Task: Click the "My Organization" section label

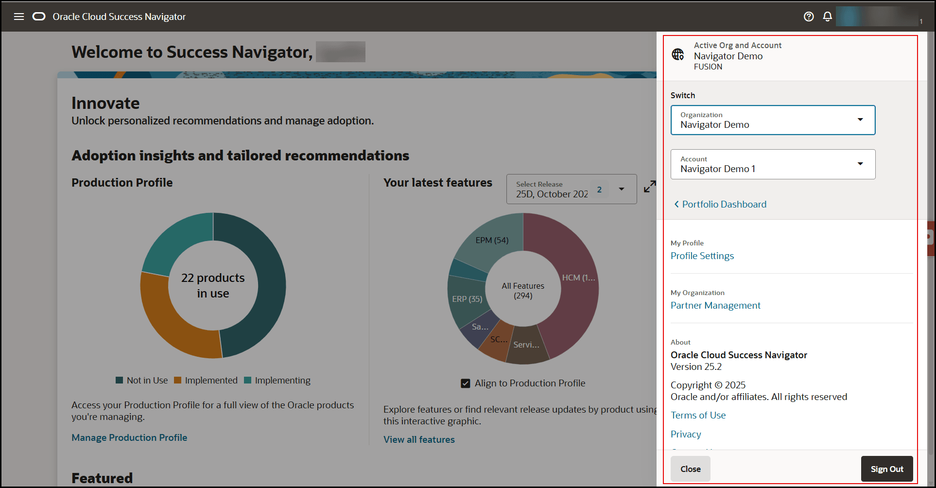Action: [697, 293]
